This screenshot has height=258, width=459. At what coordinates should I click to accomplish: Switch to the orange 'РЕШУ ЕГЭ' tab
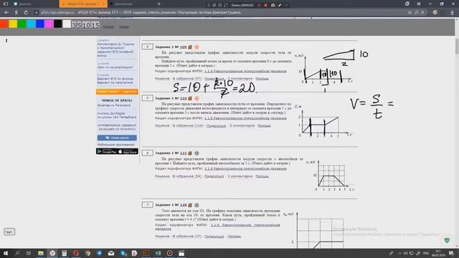click(83, 4)
